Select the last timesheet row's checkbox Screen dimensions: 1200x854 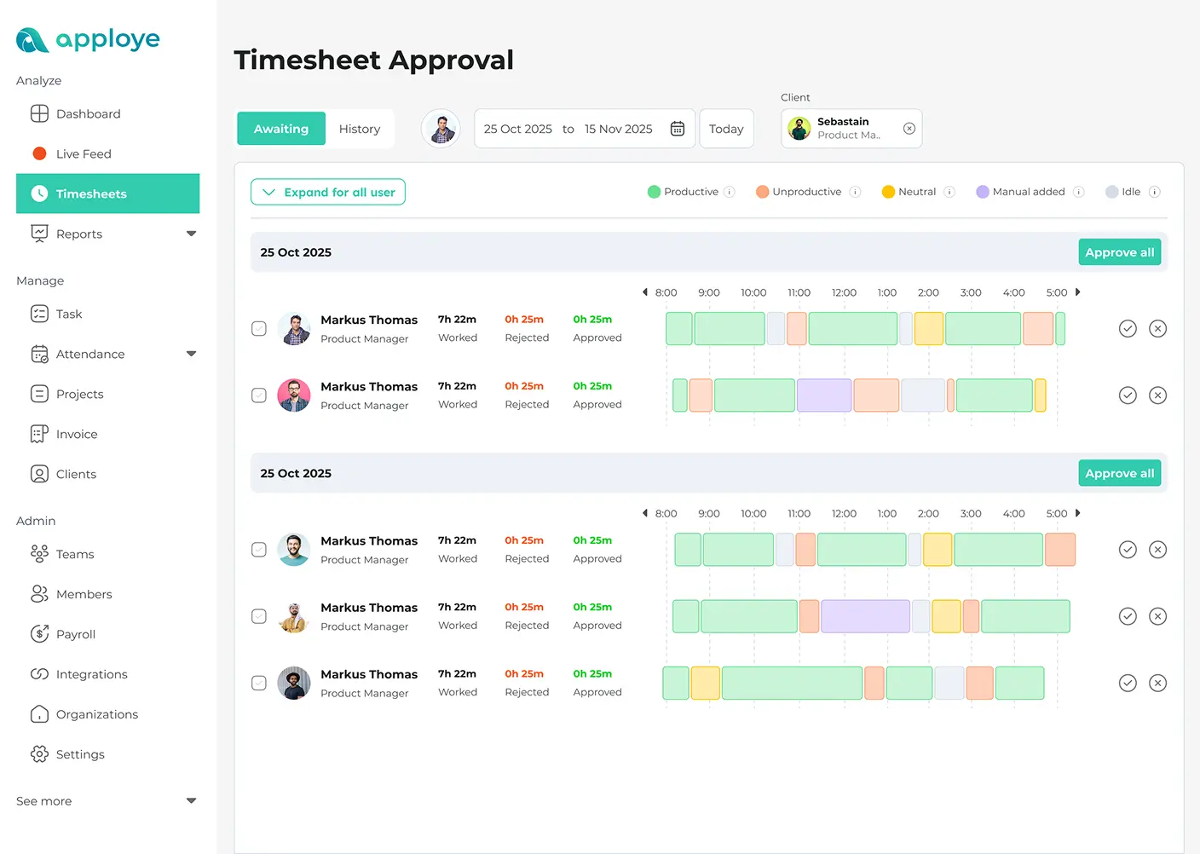[258, 683]
